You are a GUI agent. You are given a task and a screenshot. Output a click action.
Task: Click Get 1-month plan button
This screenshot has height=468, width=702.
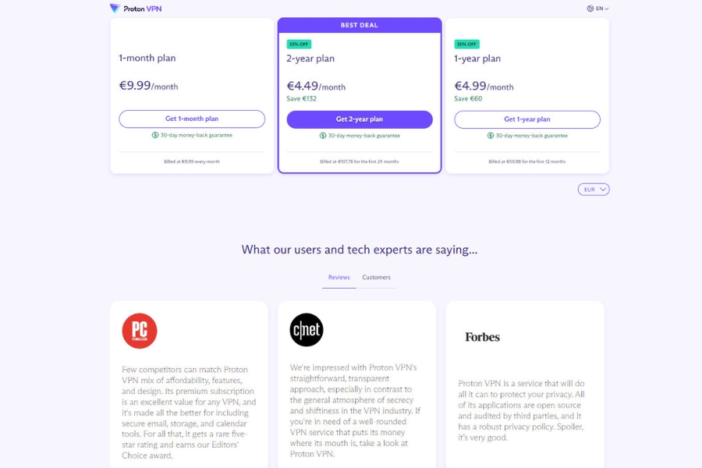click(192, 119)
